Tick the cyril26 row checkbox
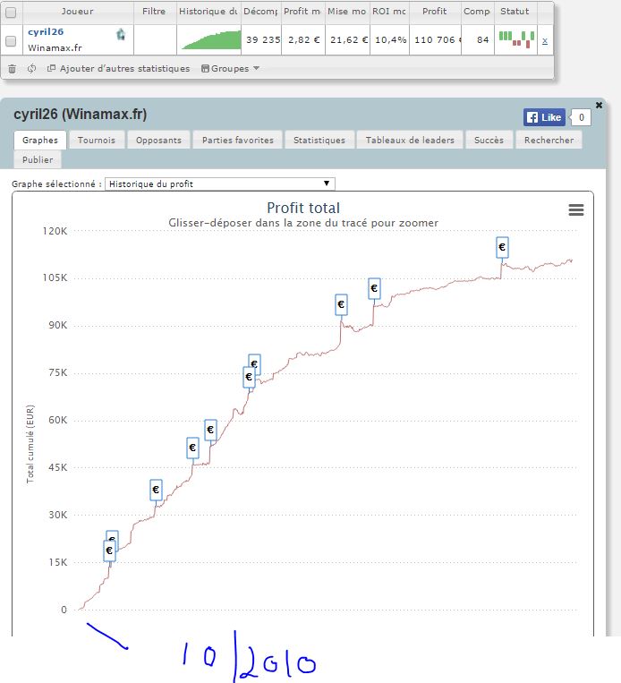This screenshot has height=683, width=621. (11, 40)
